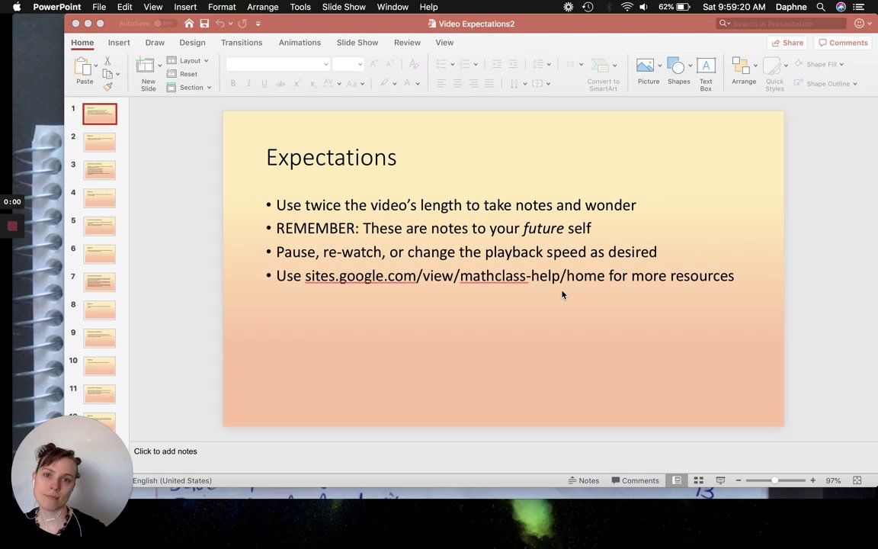Screen dimensions: 878x549
Task: Open Spotlight search in menu bar
Action: click(821, 7)
